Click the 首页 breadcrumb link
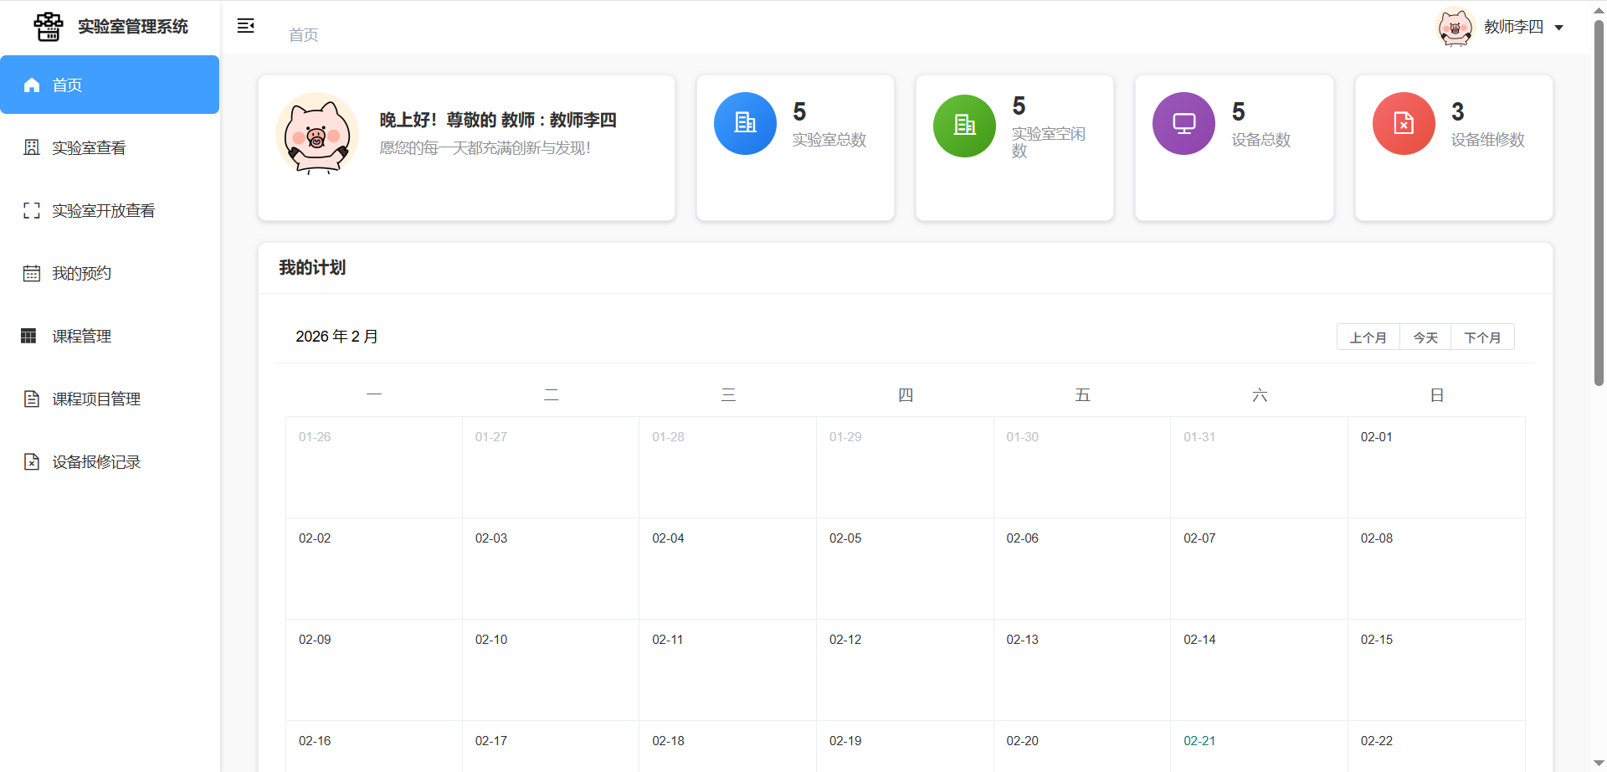 [303, 34]
